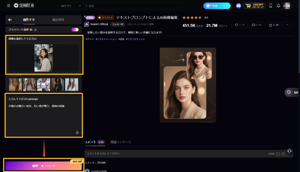
Task: Switch to the 創作する tab
Action: (29, 20)
